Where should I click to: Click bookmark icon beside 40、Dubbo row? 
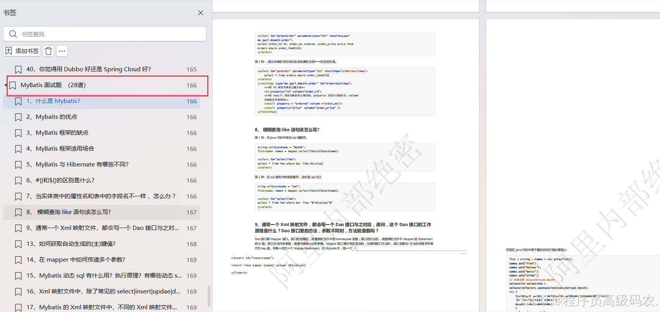(18, 70)
